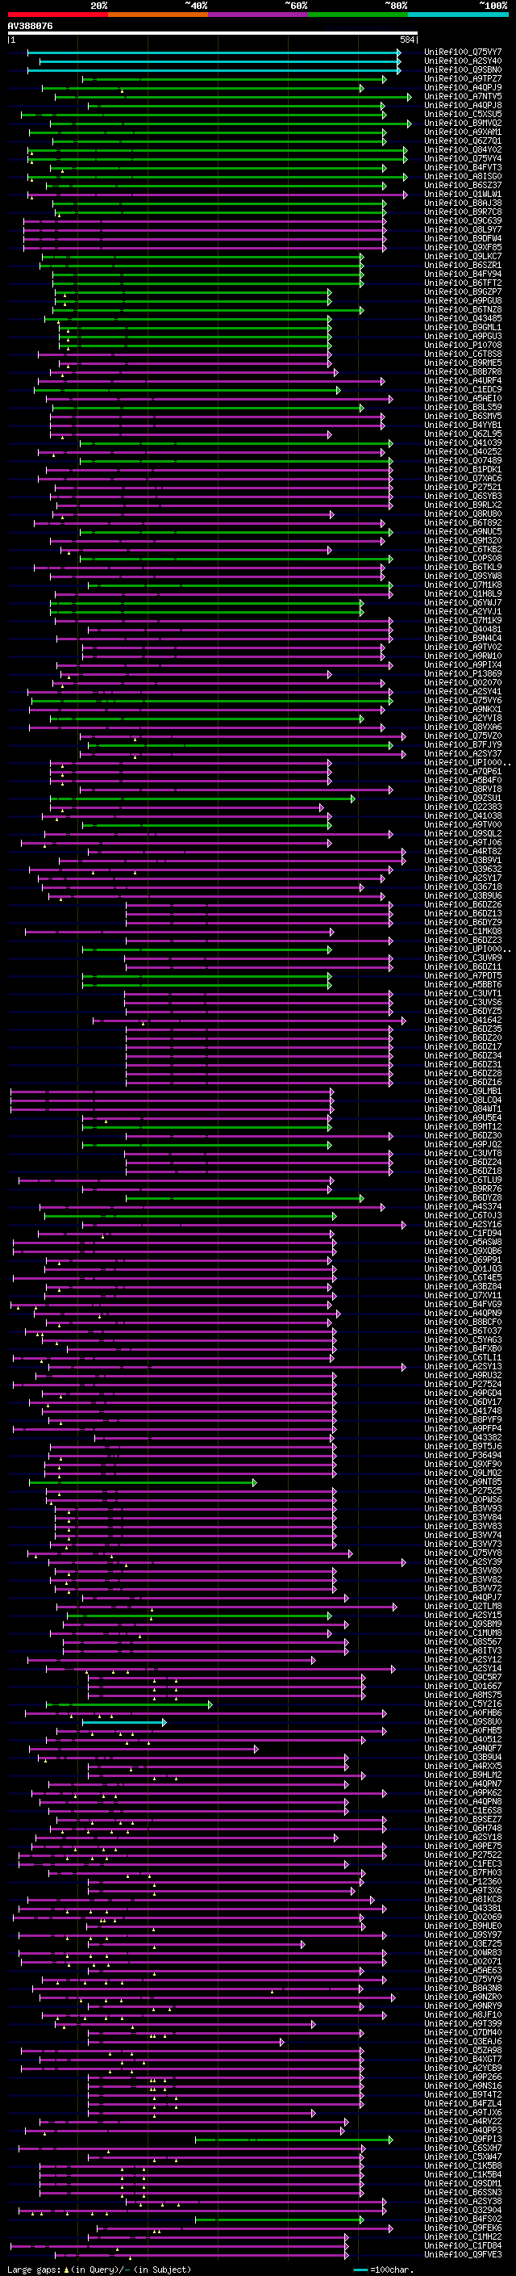516x2276 pixels.
Task: Click the UniRef100_Q43381 label
Action: (463, 1909)
